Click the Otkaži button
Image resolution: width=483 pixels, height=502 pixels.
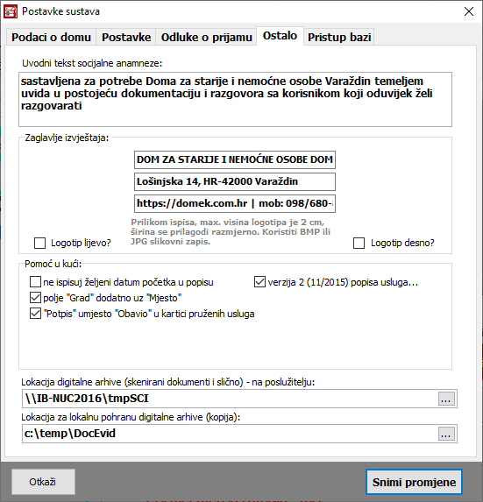[x=43, y=482]
